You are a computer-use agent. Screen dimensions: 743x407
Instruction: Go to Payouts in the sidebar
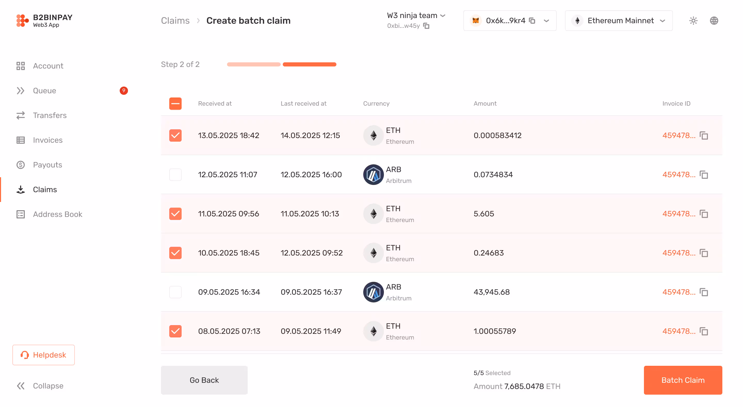tap(47, 165)
